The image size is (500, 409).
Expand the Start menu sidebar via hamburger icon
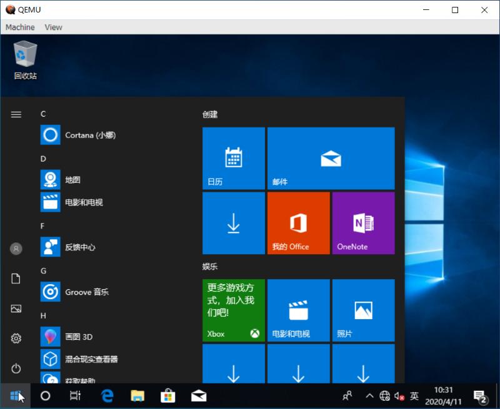pos(15,114)
